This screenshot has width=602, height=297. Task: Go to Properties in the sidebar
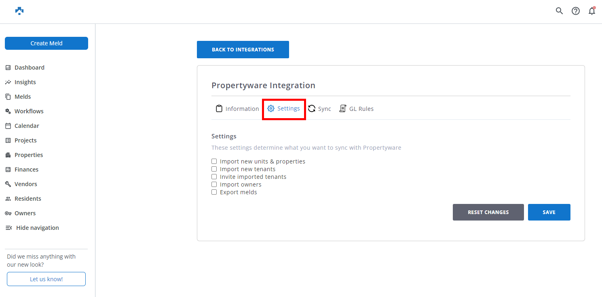pyautogui.click(x=29, y=155)
